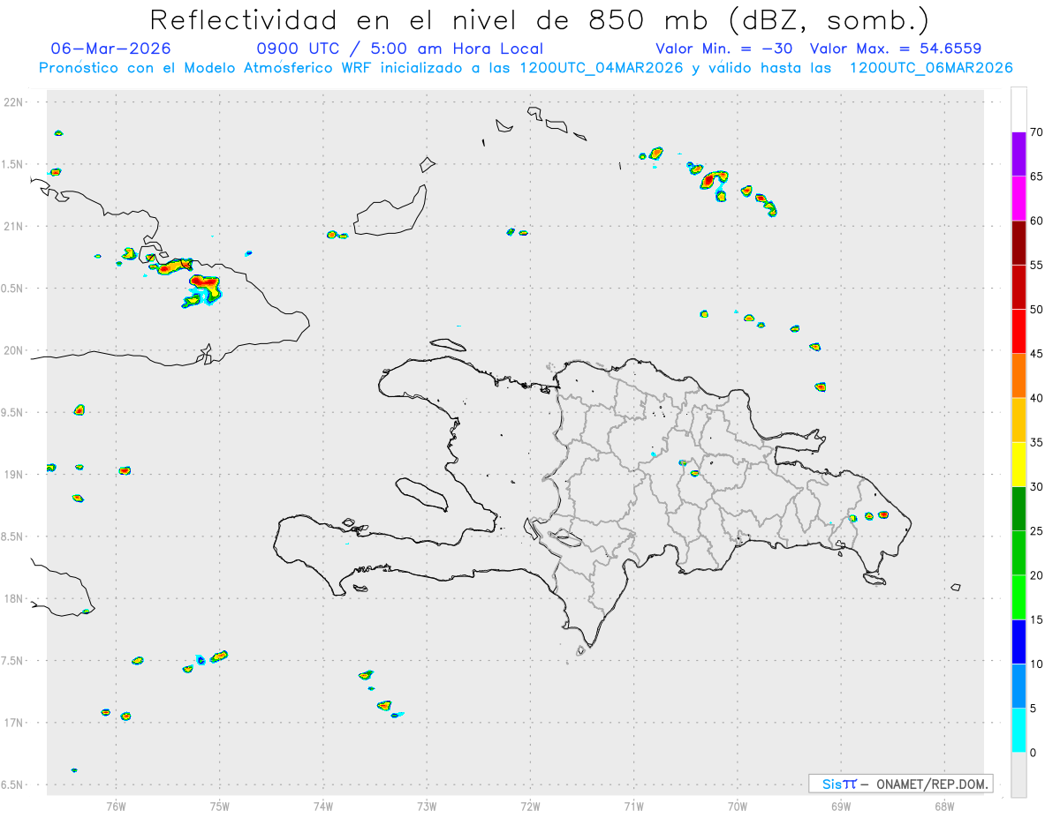Image resolution: width=1060 pixels, height=818 pixels.
Task: Click the latitude axis label '18N'
Action: [x=13, y=598]
